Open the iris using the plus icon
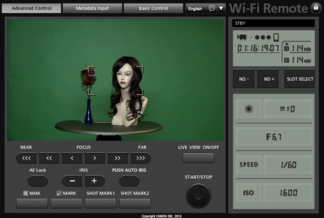Image resolution: width=324 pixels, height=218 pixels. click(x=95, y=181)
